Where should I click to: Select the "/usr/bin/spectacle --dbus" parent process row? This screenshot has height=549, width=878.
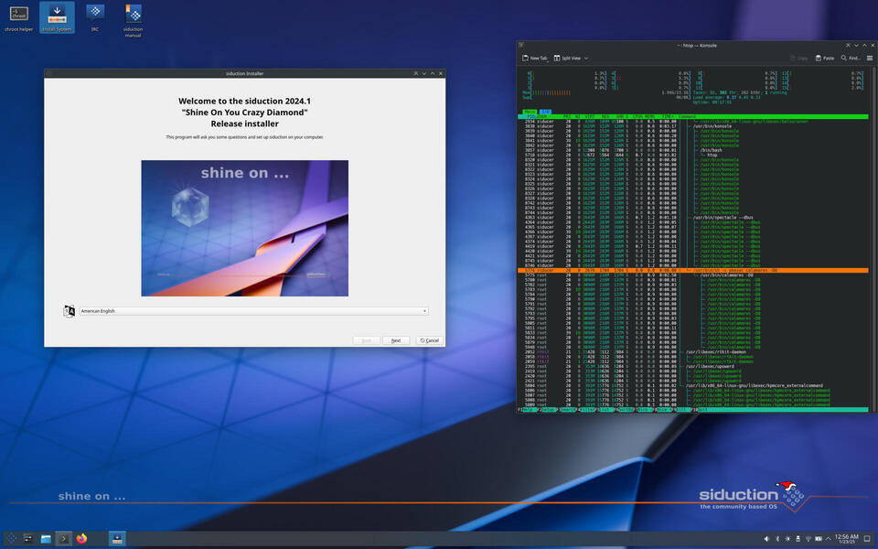tap(693, 218)
